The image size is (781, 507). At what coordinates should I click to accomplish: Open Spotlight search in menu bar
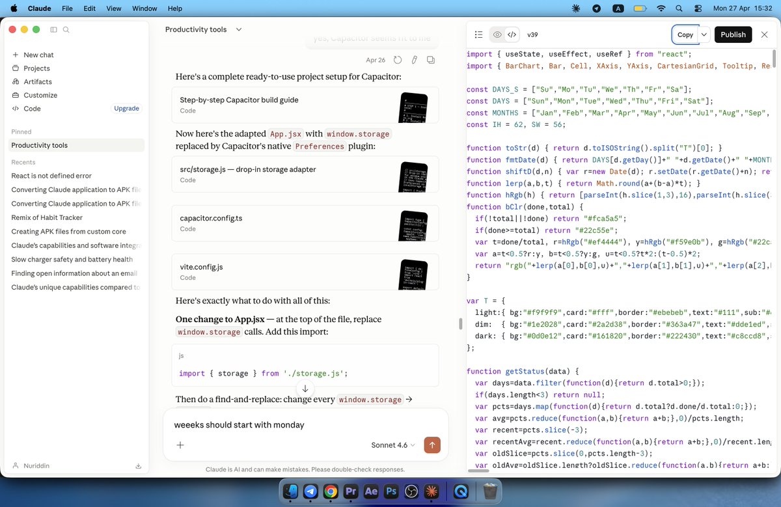click(x=679, y=8)
